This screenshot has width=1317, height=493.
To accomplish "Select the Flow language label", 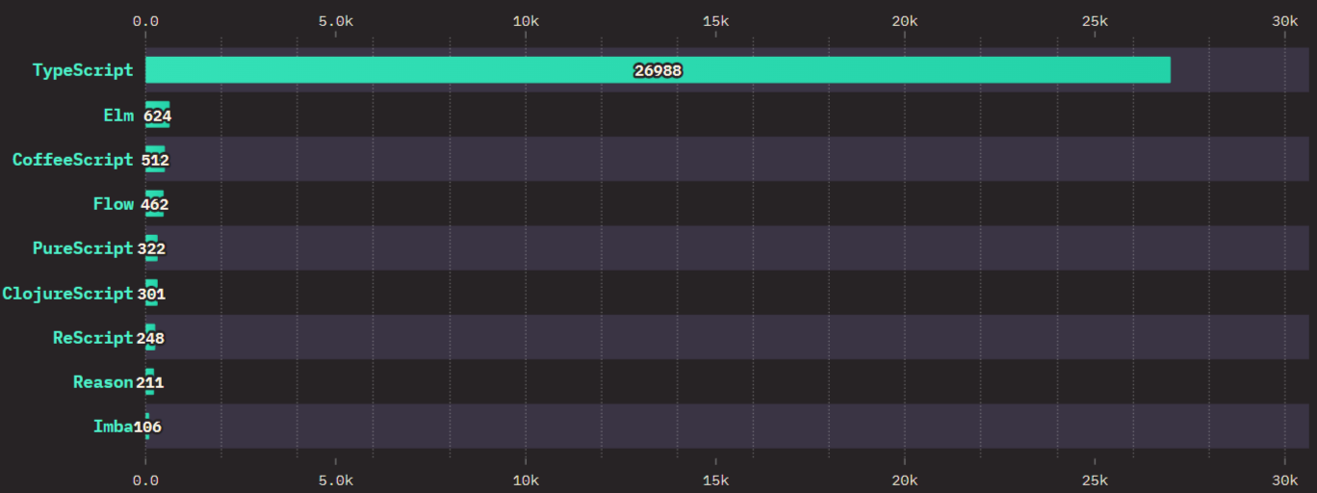I will (113, 204).
